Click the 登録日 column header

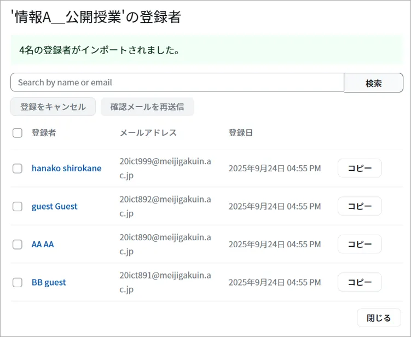click(x=241, y=133)
